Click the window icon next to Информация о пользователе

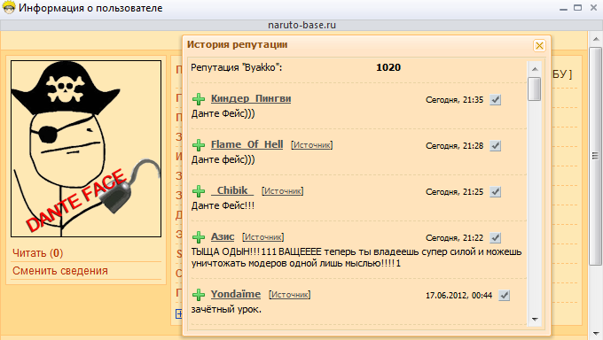(x=9, y=8)
